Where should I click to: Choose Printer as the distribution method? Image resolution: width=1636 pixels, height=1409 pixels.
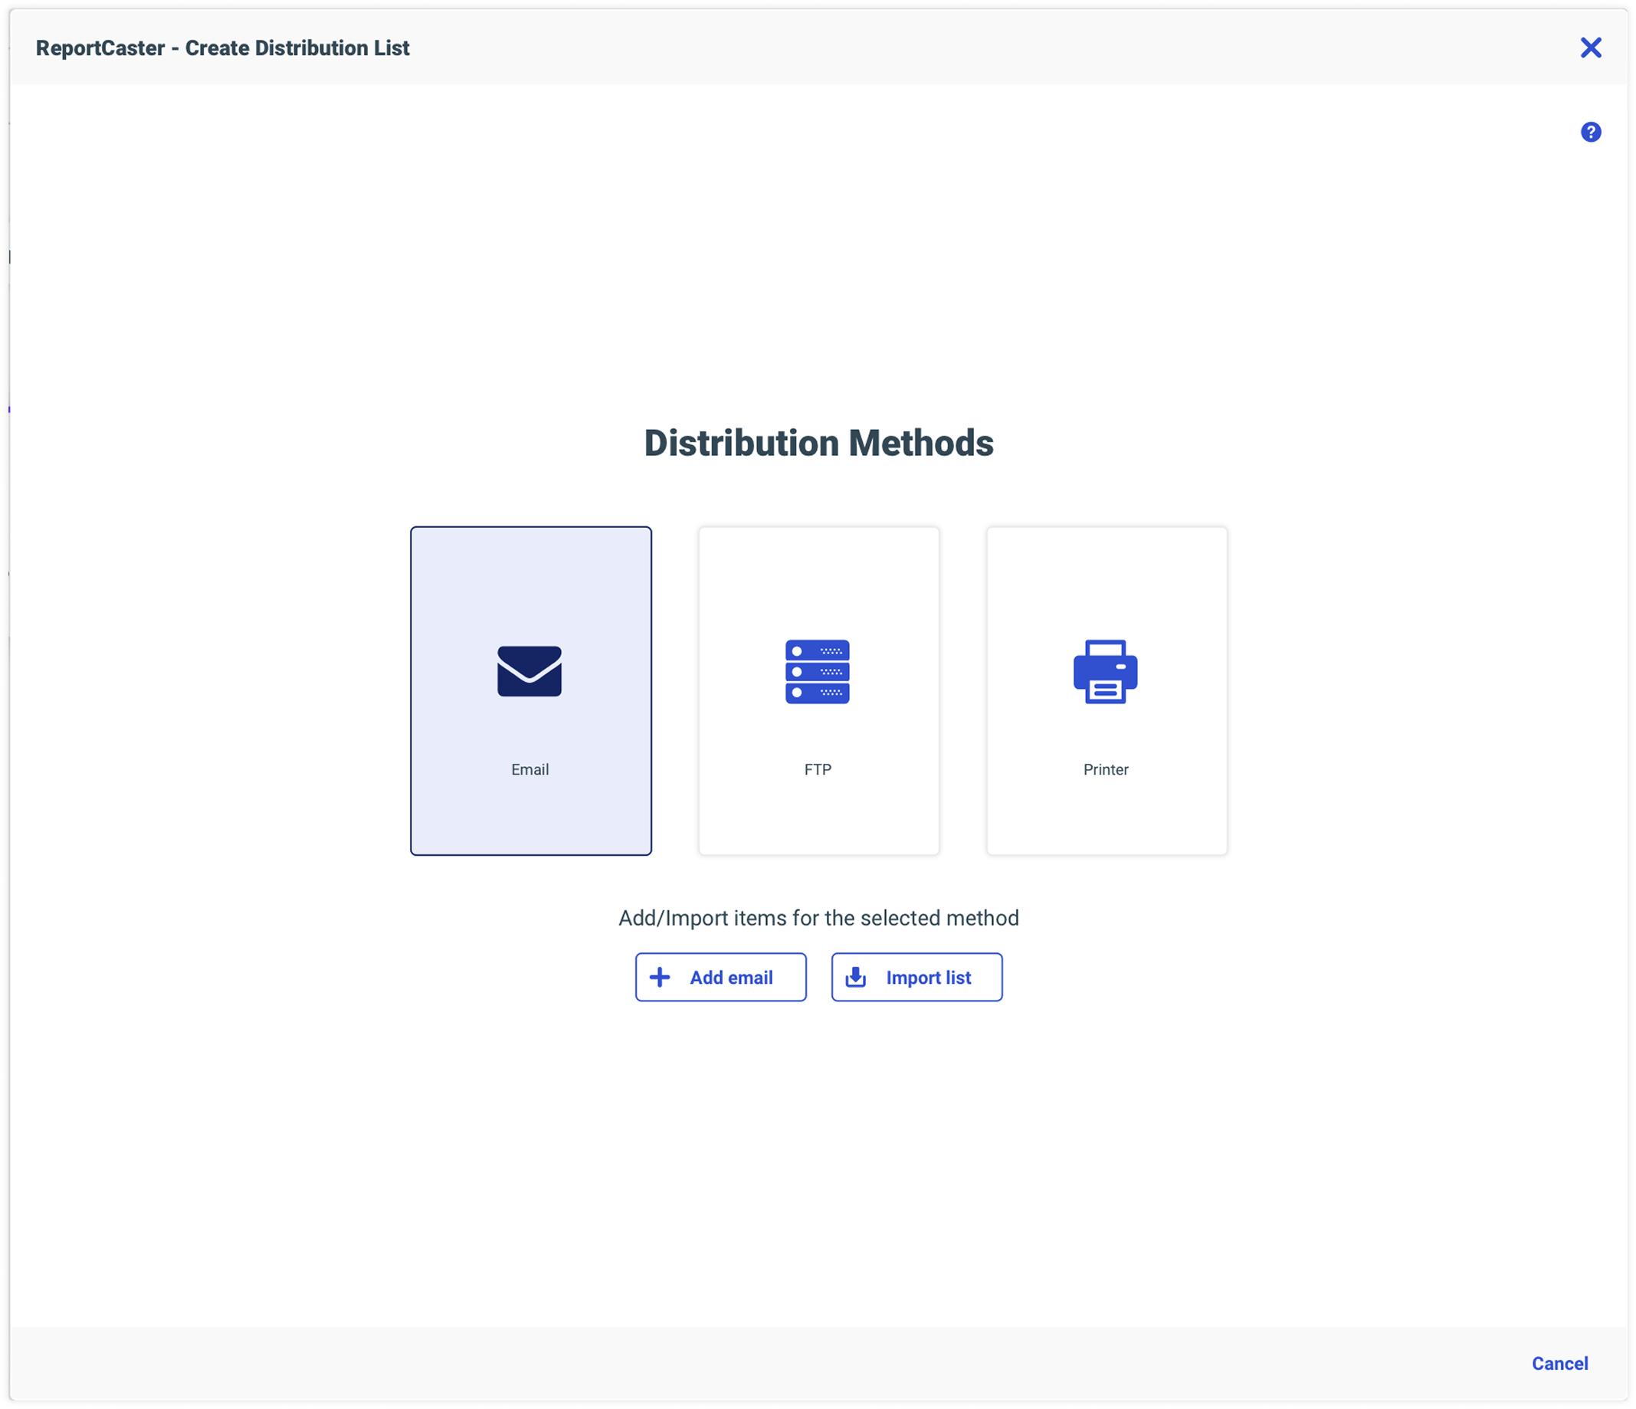(1106, 690)
